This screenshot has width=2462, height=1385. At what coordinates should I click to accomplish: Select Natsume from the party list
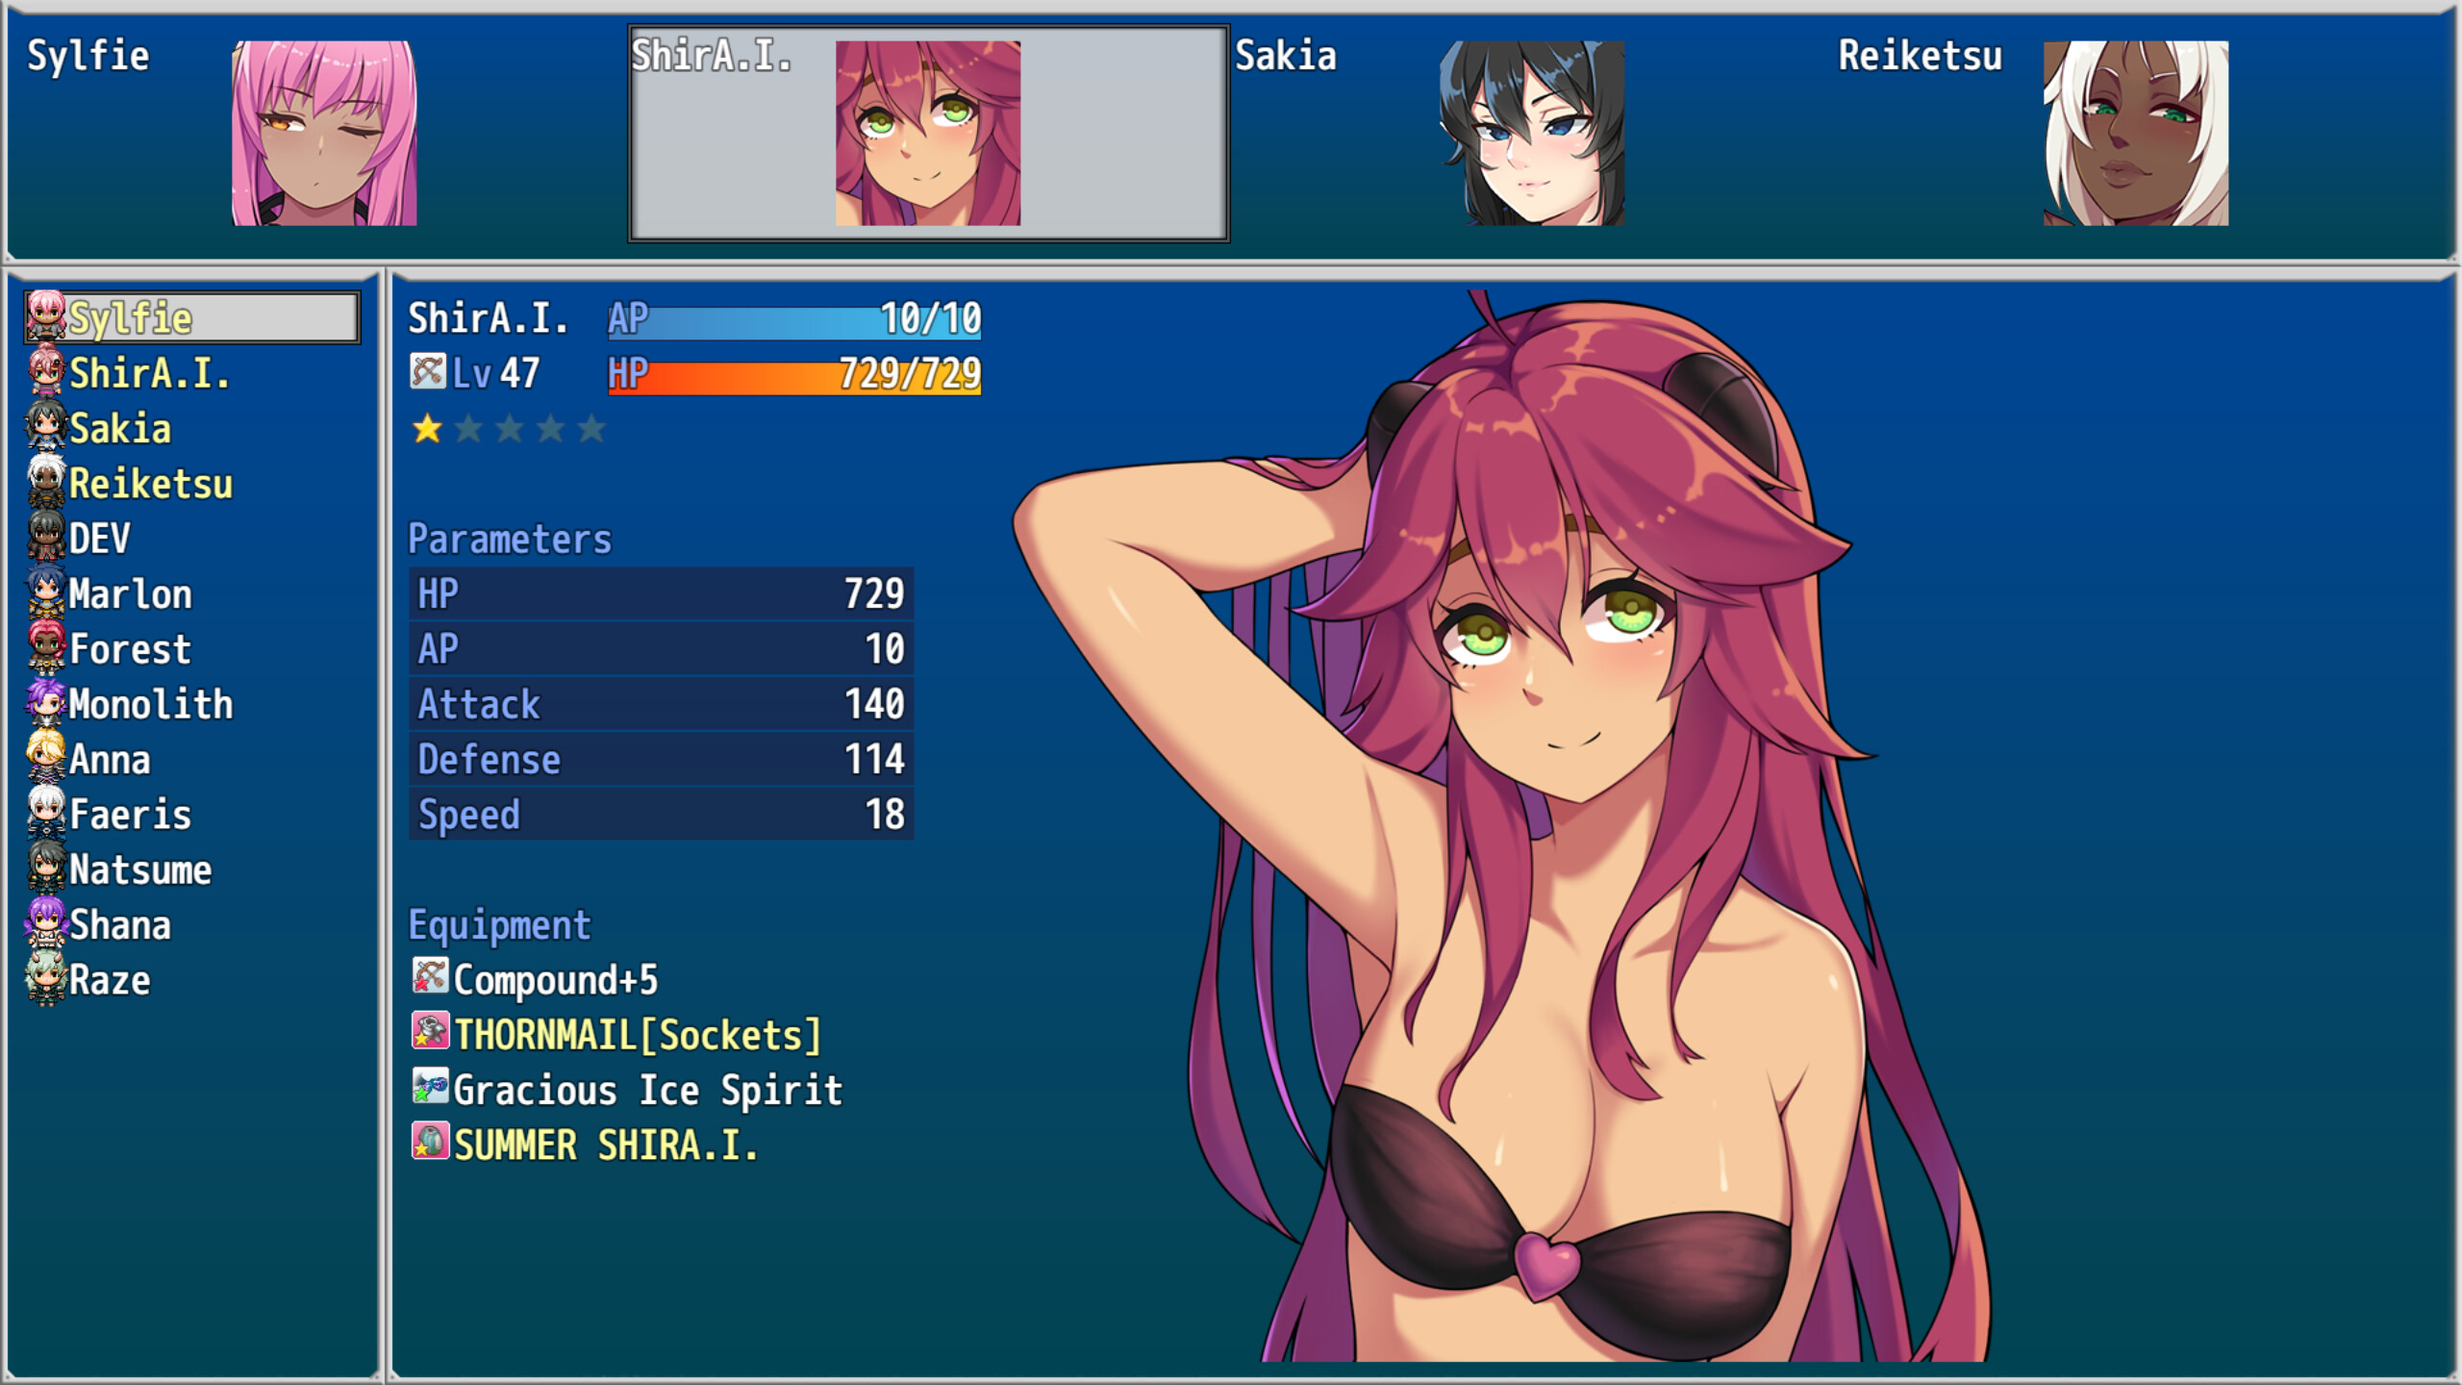pyautogui.click(x=139, y=869)
